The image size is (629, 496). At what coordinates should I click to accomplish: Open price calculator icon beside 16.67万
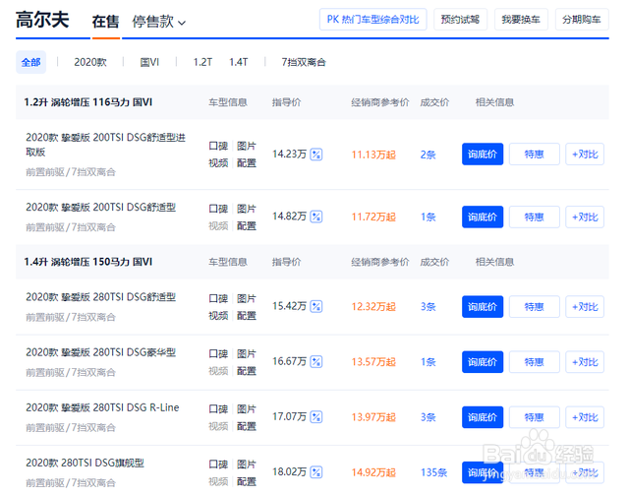[x=316, y=362]
